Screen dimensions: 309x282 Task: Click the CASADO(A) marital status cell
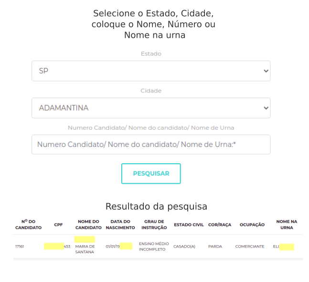pos(184,247)
